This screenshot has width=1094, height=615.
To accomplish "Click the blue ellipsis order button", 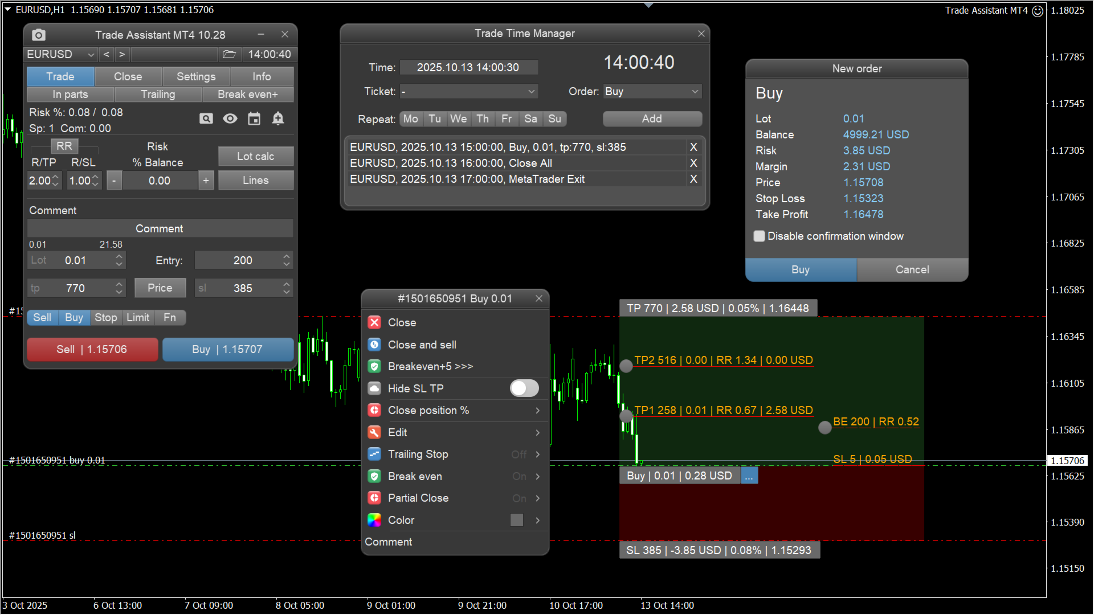I will click(749, 476).
